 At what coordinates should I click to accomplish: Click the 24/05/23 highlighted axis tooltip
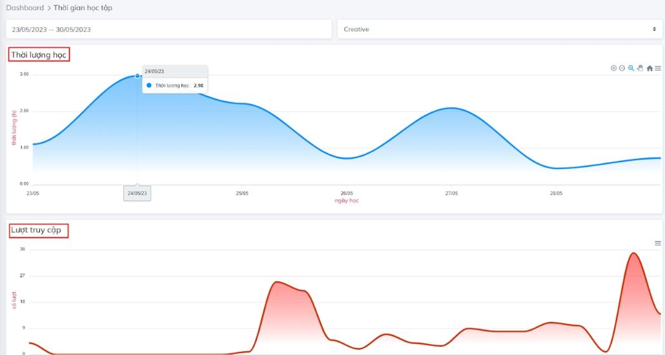pyautogui.click(x=137, y=193)
